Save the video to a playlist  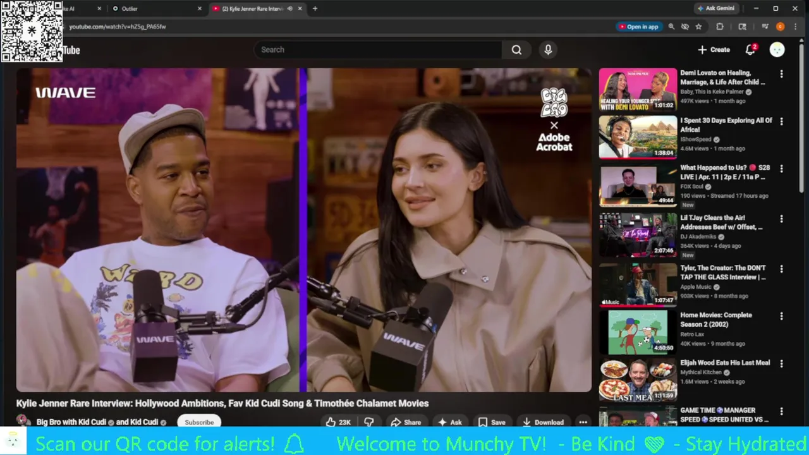tap(492, 422)
